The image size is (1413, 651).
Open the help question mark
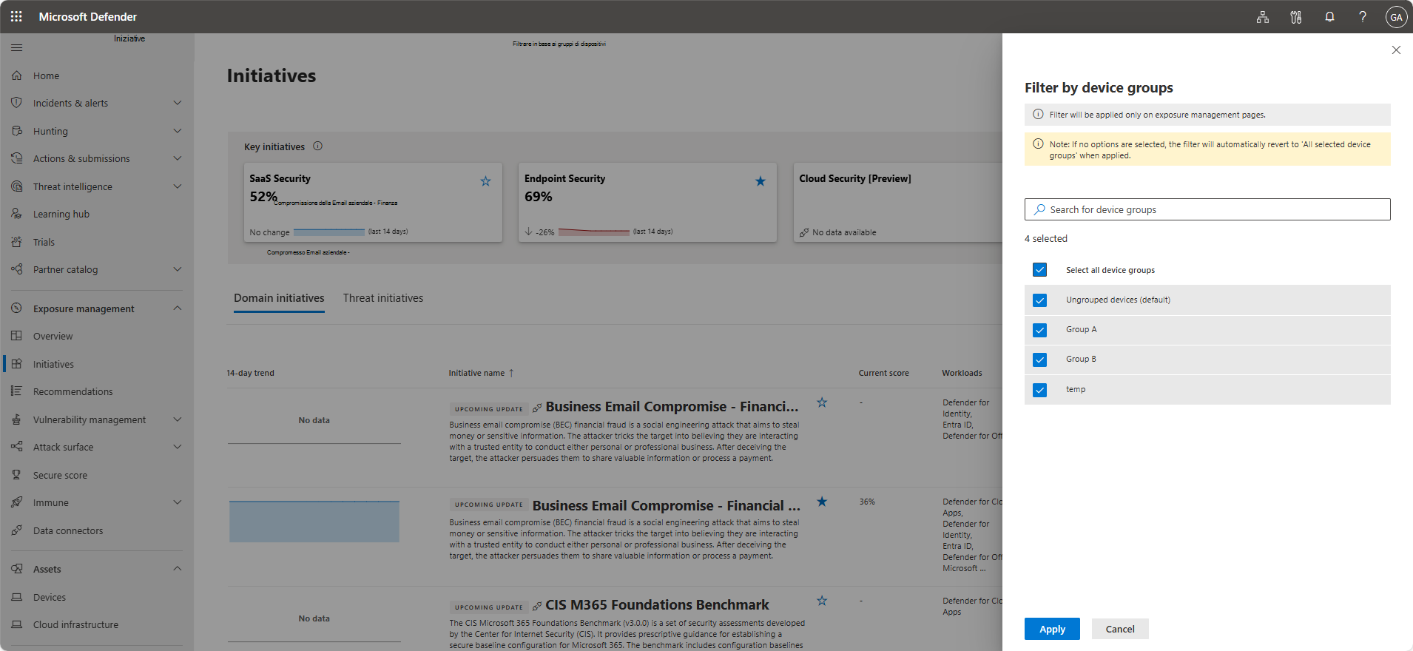pos(1363,17)
